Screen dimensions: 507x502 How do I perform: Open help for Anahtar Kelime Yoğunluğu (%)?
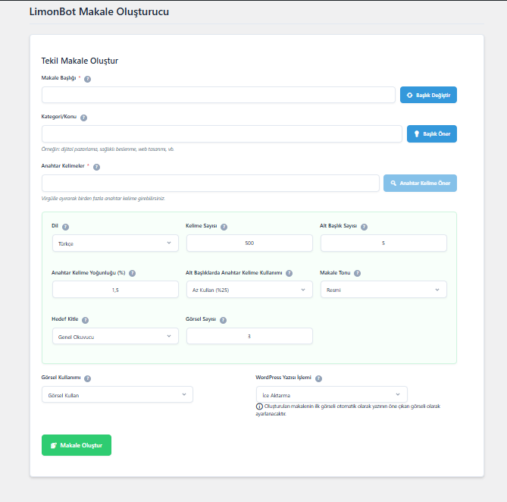tap(132, 273)
